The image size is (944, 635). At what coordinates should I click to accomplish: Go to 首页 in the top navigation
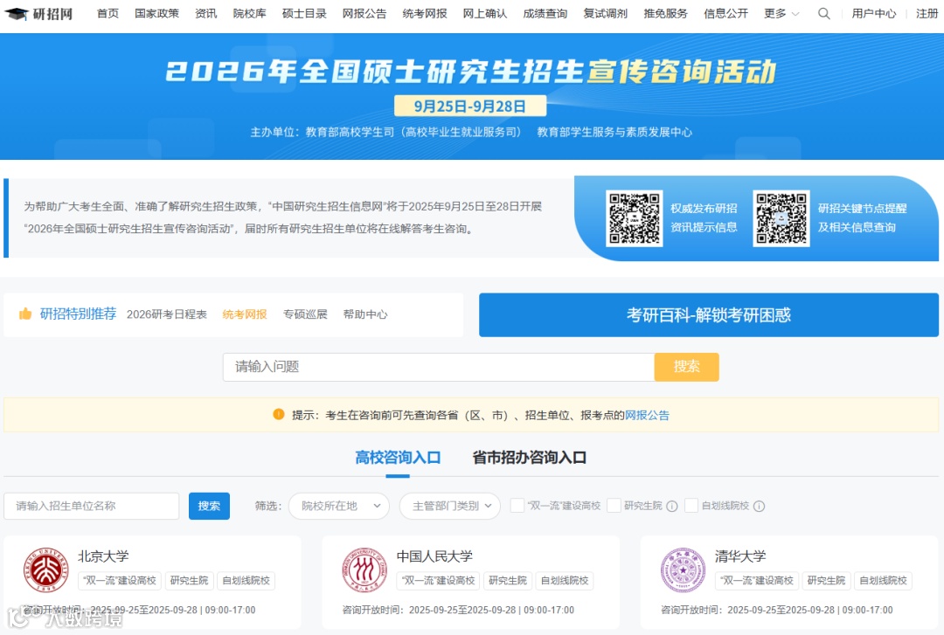tap(108, 13)
